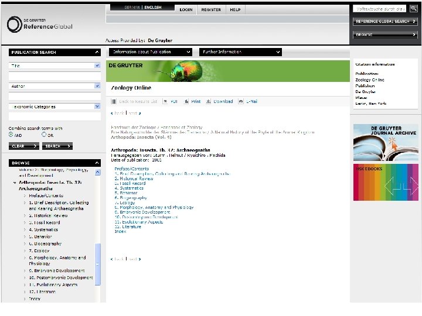Click the Title text input field

coord(55,76)
